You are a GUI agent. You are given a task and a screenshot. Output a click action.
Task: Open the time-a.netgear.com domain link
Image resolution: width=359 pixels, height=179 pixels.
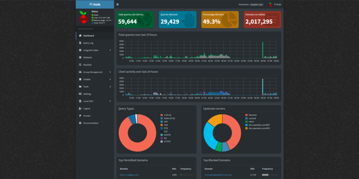[129, 175]
